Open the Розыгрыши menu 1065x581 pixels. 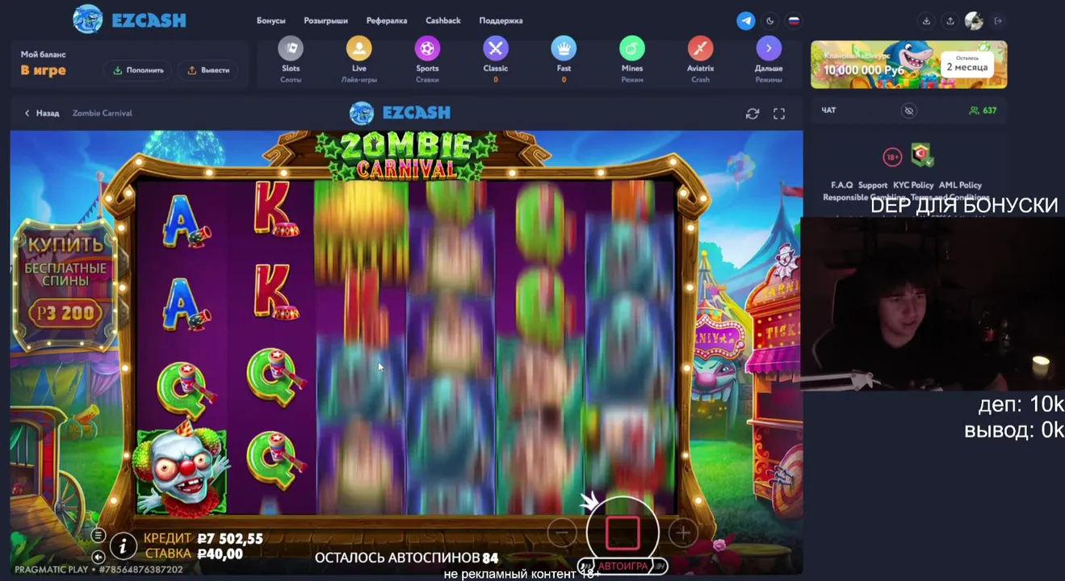(x=325, y=20)
